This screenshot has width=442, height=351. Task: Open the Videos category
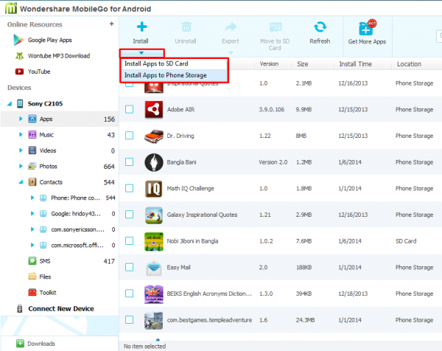click(x=48, y=150)
